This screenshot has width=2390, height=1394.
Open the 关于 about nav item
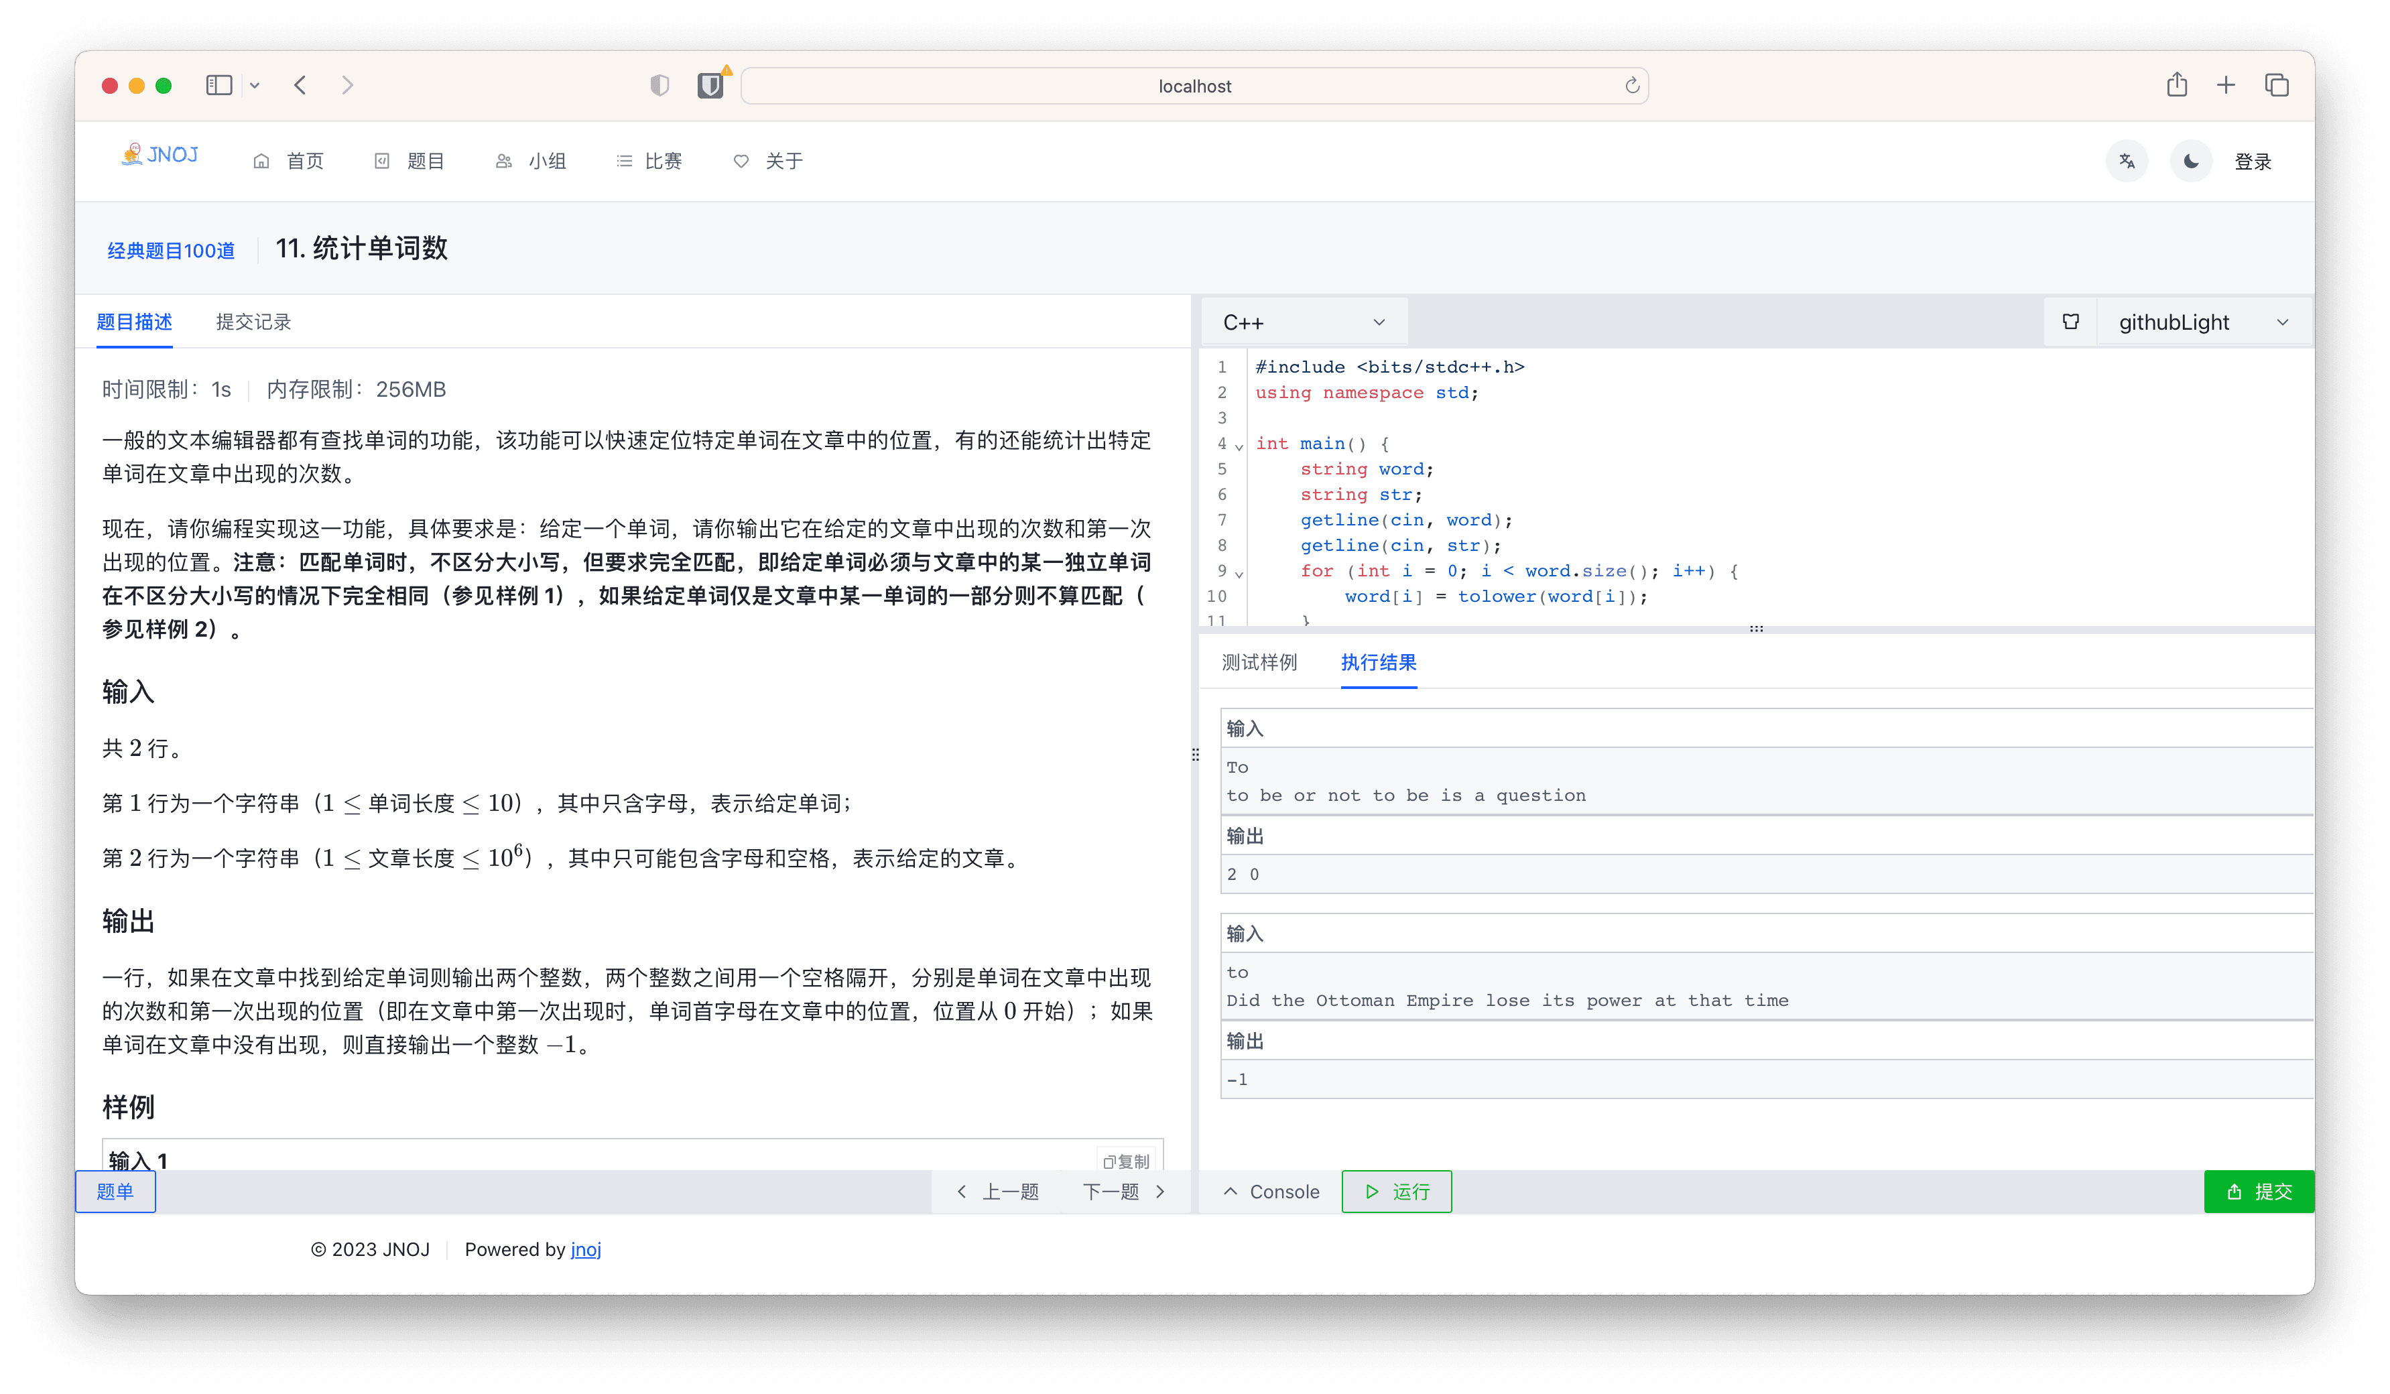coord(768,162)
